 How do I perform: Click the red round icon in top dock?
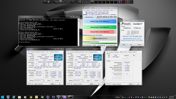[x=123, y=2]
